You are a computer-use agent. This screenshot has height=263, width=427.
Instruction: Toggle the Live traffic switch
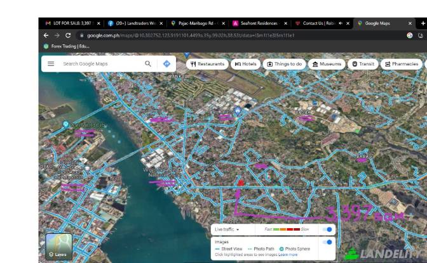[328, 229]
